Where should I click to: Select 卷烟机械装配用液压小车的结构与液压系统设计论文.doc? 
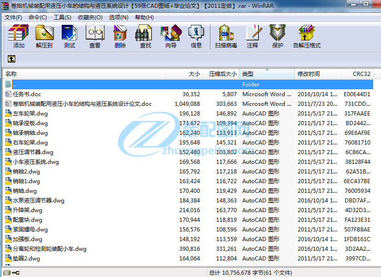(82, 104)
